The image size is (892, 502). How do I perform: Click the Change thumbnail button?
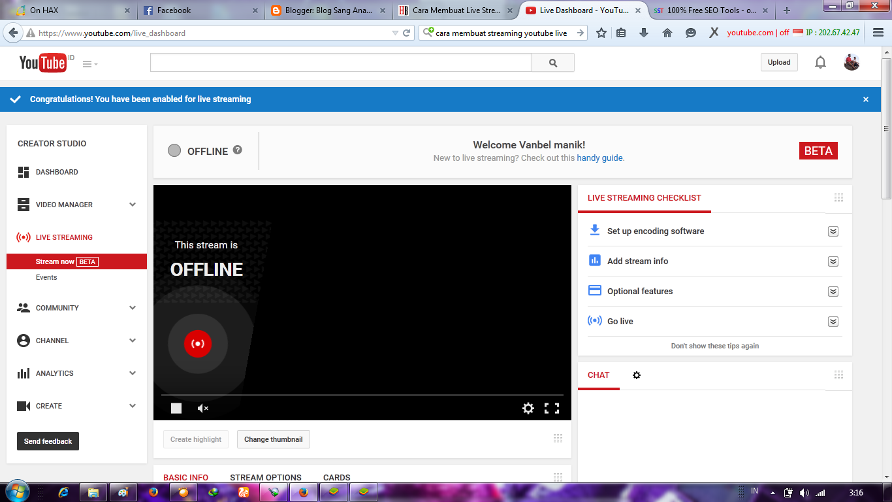tap(273, 439)
